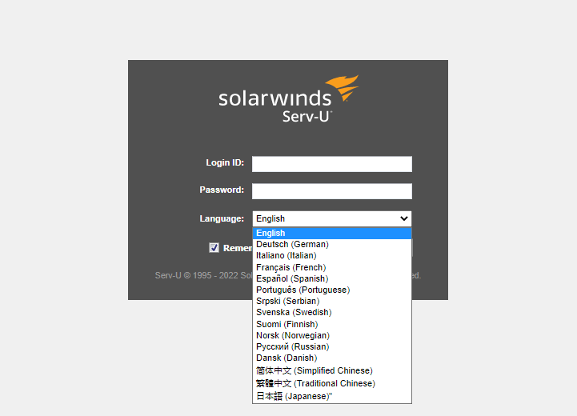Viewport: 577px width, 416px height.
Task: Select English from the language list
Action: pos(332,233)
